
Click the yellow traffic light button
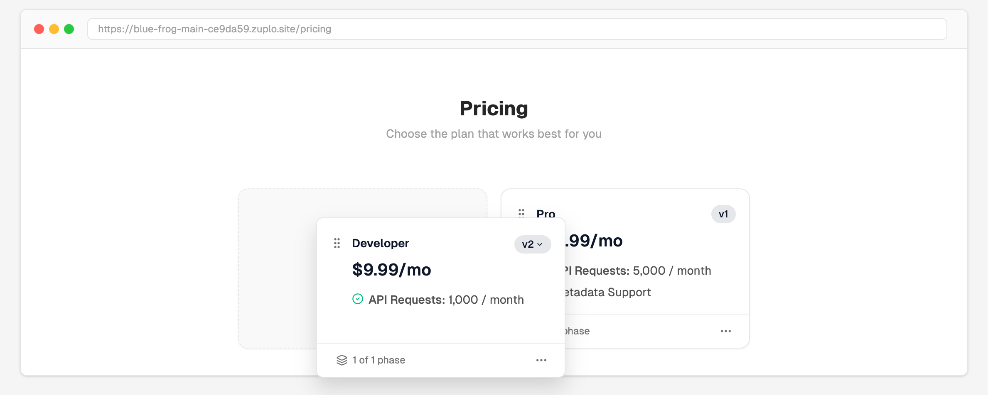(x=54, y=29)
